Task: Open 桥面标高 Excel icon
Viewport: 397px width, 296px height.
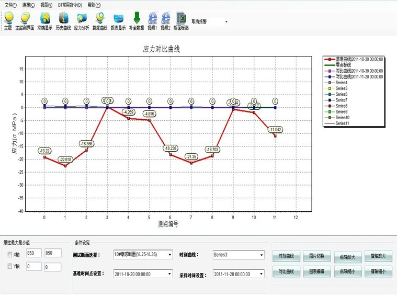Action: [181, 19]
